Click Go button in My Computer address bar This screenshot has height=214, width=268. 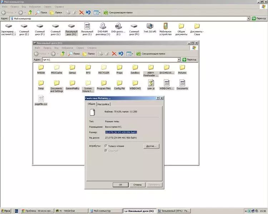pyautogui.click(x=259, y=19)
